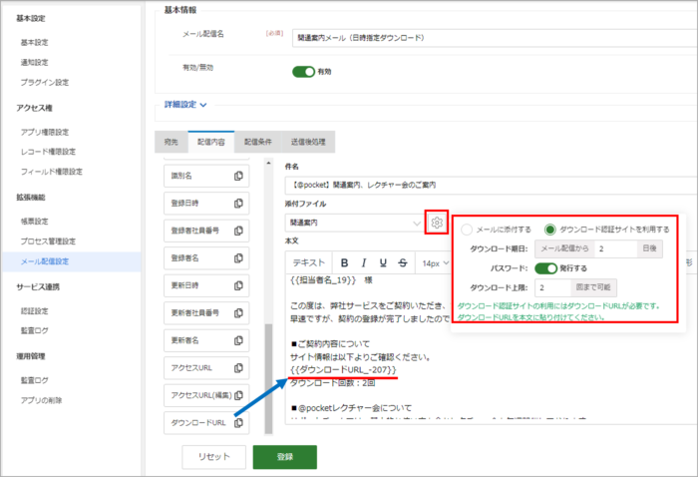
Task: Click the field list scrollbar thumb
Action: click(268, 378)
